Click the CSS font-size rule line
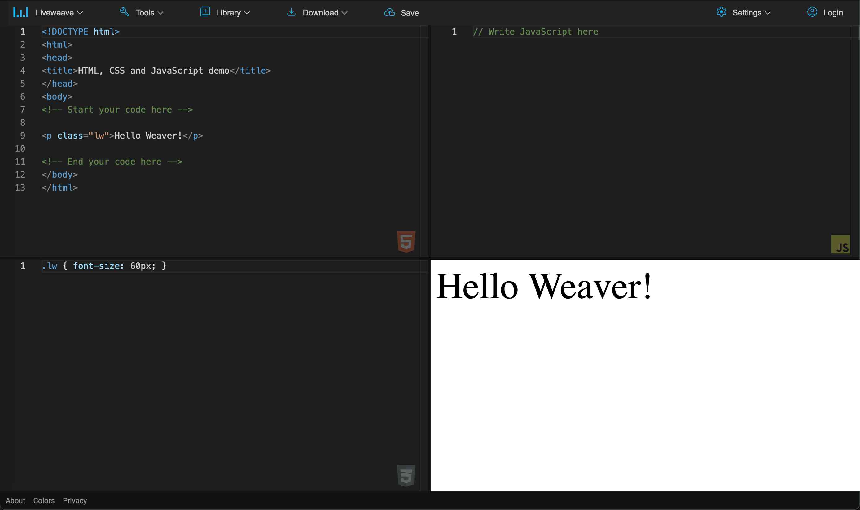 click(x=104, y=266)
